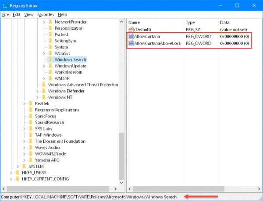Click the Registry Editor app icon in title bar

[5, 6]
